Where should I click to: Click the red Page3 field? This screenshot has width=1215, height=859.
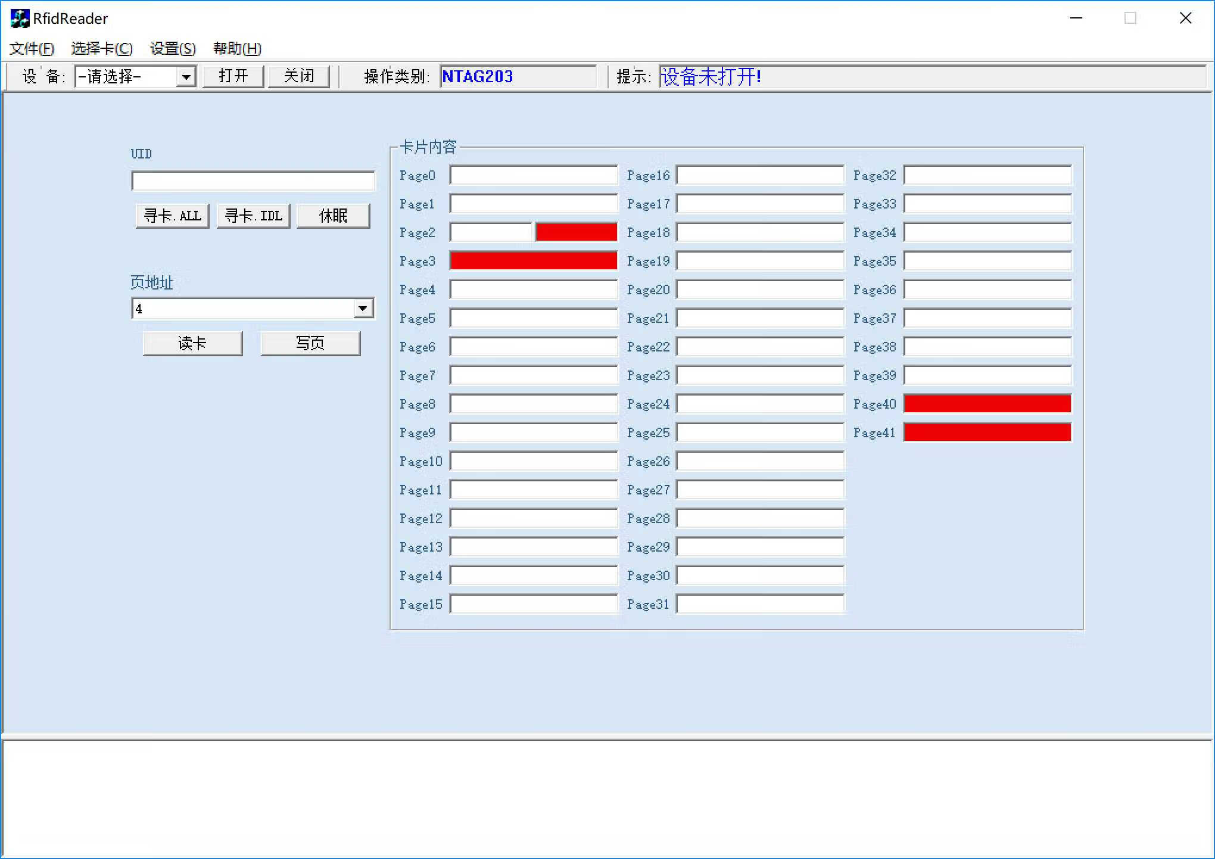pos(533,261)
